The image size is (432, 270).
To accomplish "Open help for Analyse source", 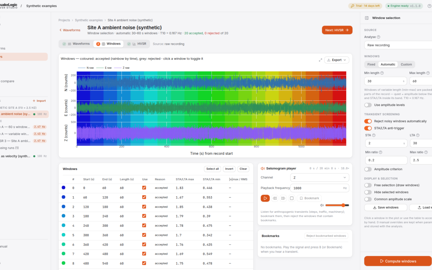I will (x=378, y=37).
